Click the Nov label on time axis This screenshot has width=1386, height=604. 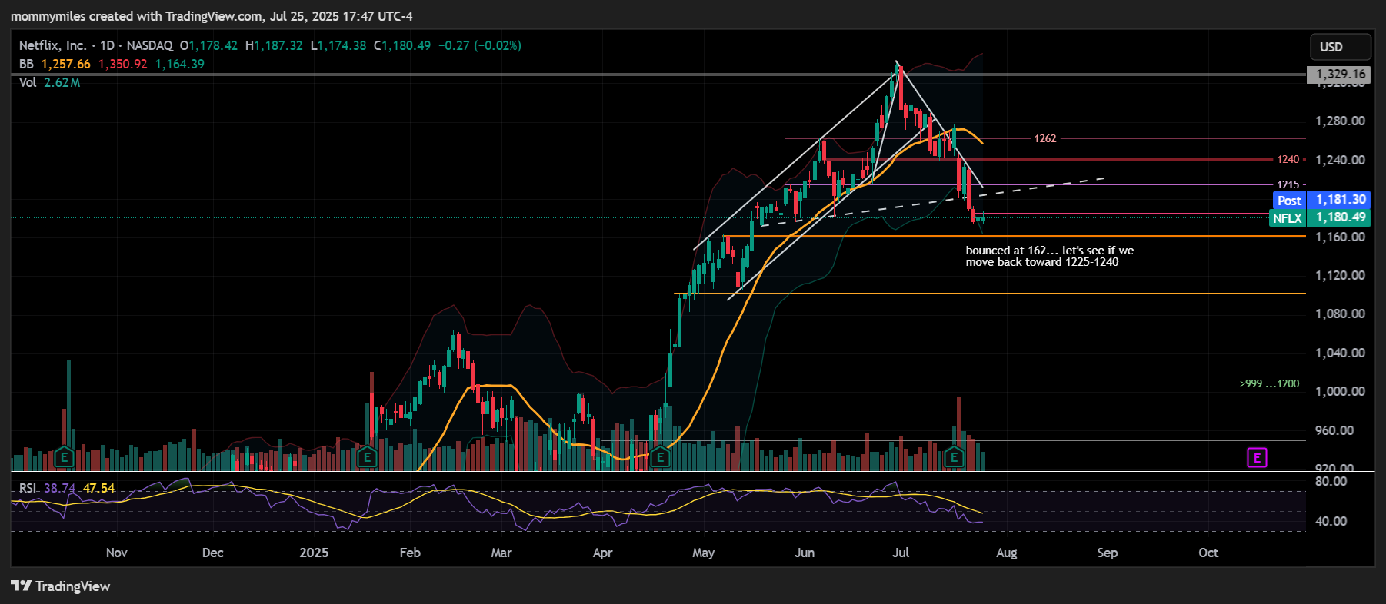[117, 553]
